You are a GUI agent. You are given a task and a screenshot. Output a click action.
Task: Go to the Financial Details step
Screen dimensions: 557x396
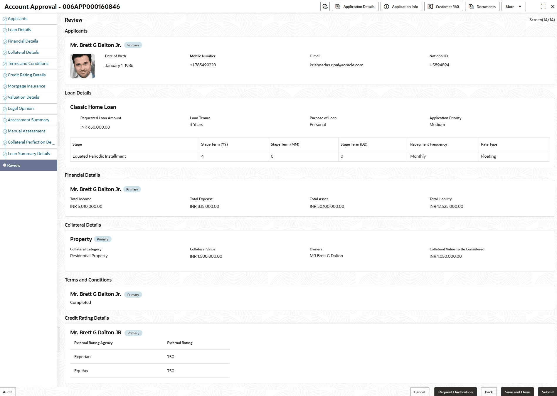pyautogui.click(x=23, y=41)
